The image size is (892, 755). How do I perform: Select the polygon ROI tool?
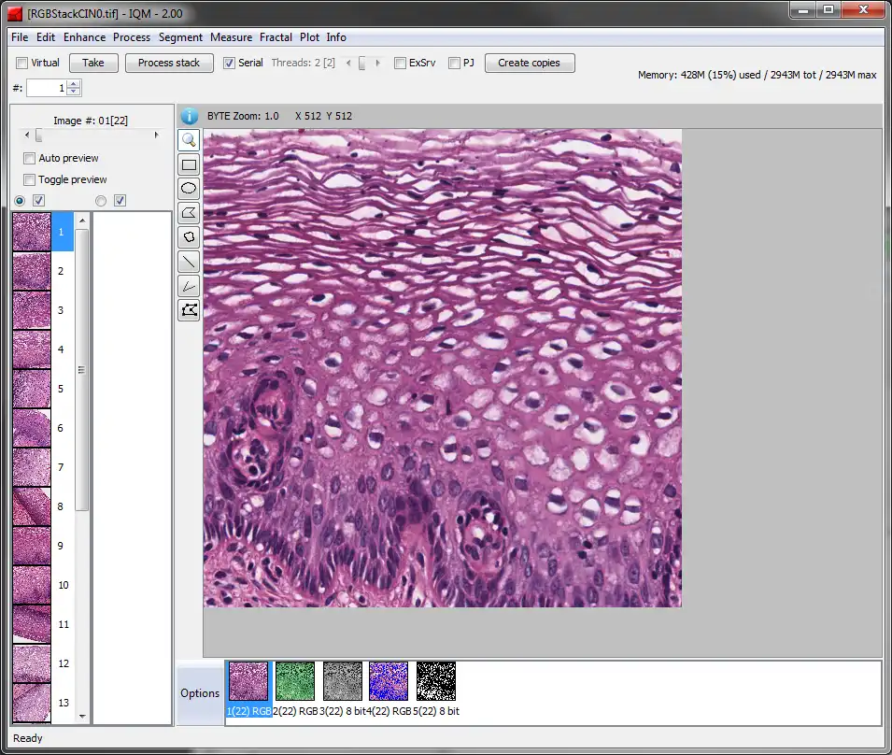pyautogui.click(x=189, y=213)
